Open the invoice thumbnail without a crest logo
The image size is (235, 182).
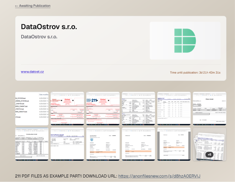[139, 144]
